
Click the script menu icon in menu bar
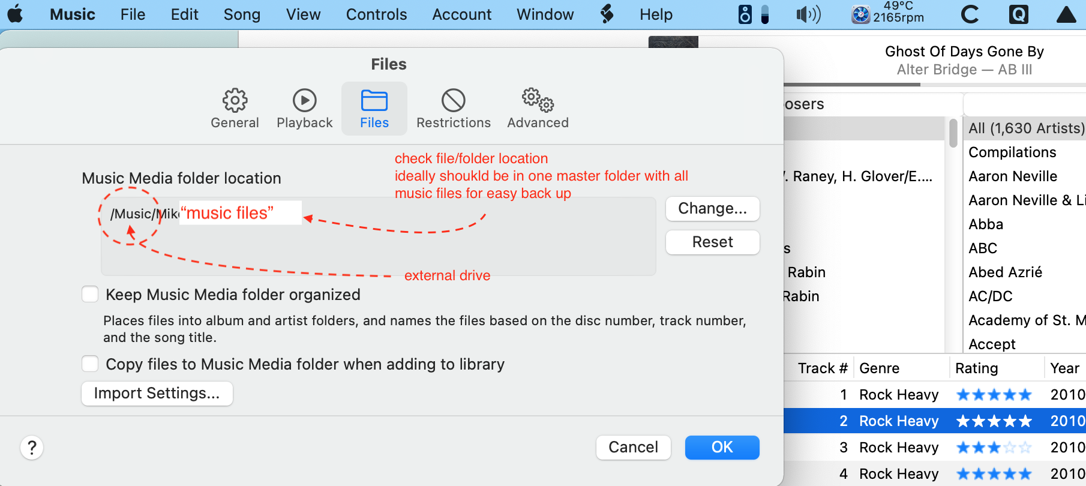pos(607,14)
